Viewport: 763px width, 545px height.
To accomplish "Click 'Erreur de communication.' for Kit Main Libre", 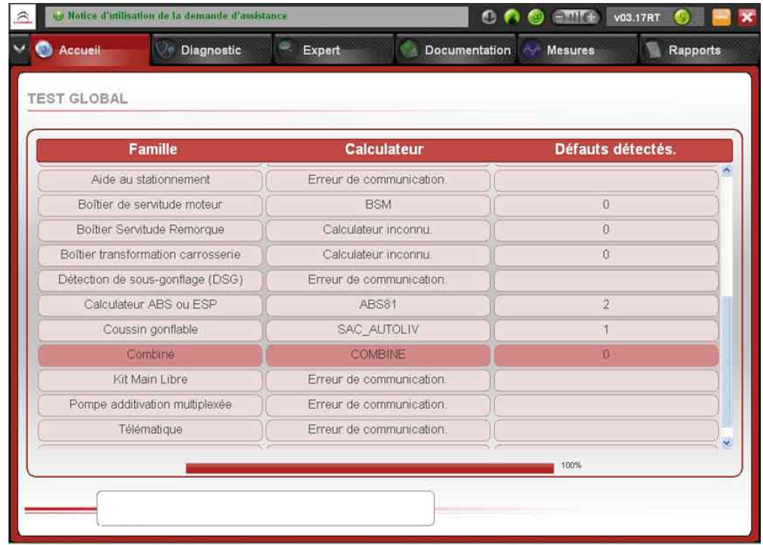I will point(378,380).
